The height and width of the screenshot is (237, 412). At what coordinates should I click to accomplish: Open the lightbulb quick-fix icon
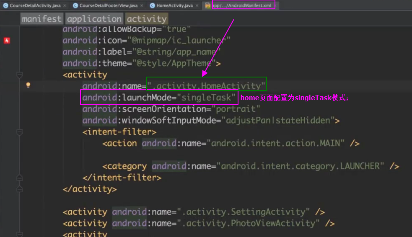(x=28, y=85)
